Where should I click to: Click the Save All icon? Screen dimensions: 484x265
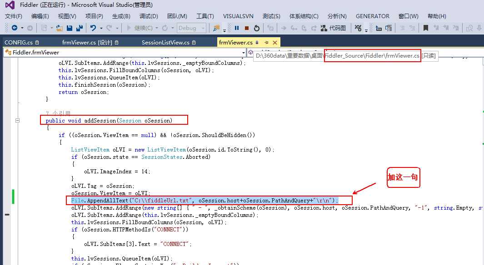(x=80, y=28)
